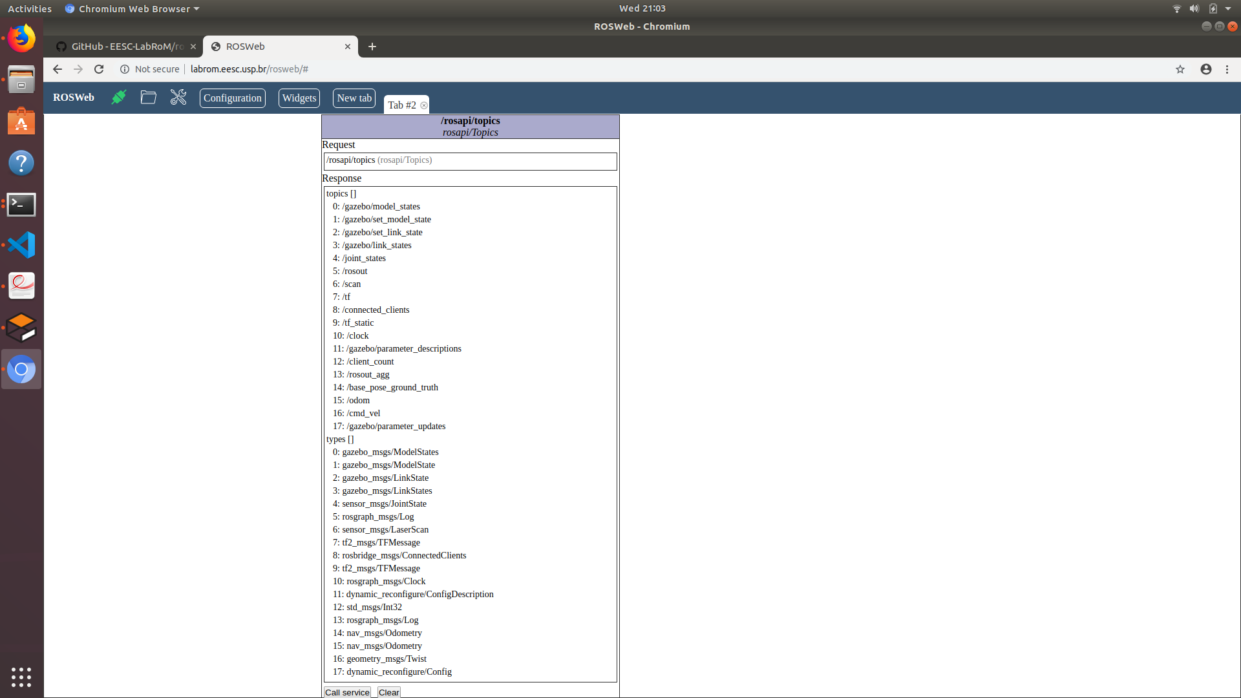The width and height of the screenshot is (1241, 698).
Task: Switch to the GitHub EESC-LabRoM browser tab
Action: pos(126,47)
